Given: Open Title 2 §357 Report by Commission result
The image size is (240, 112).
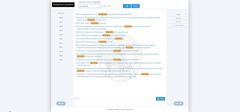Looking at the screenshot, I should pyautogui.click(x=102, y=32).
